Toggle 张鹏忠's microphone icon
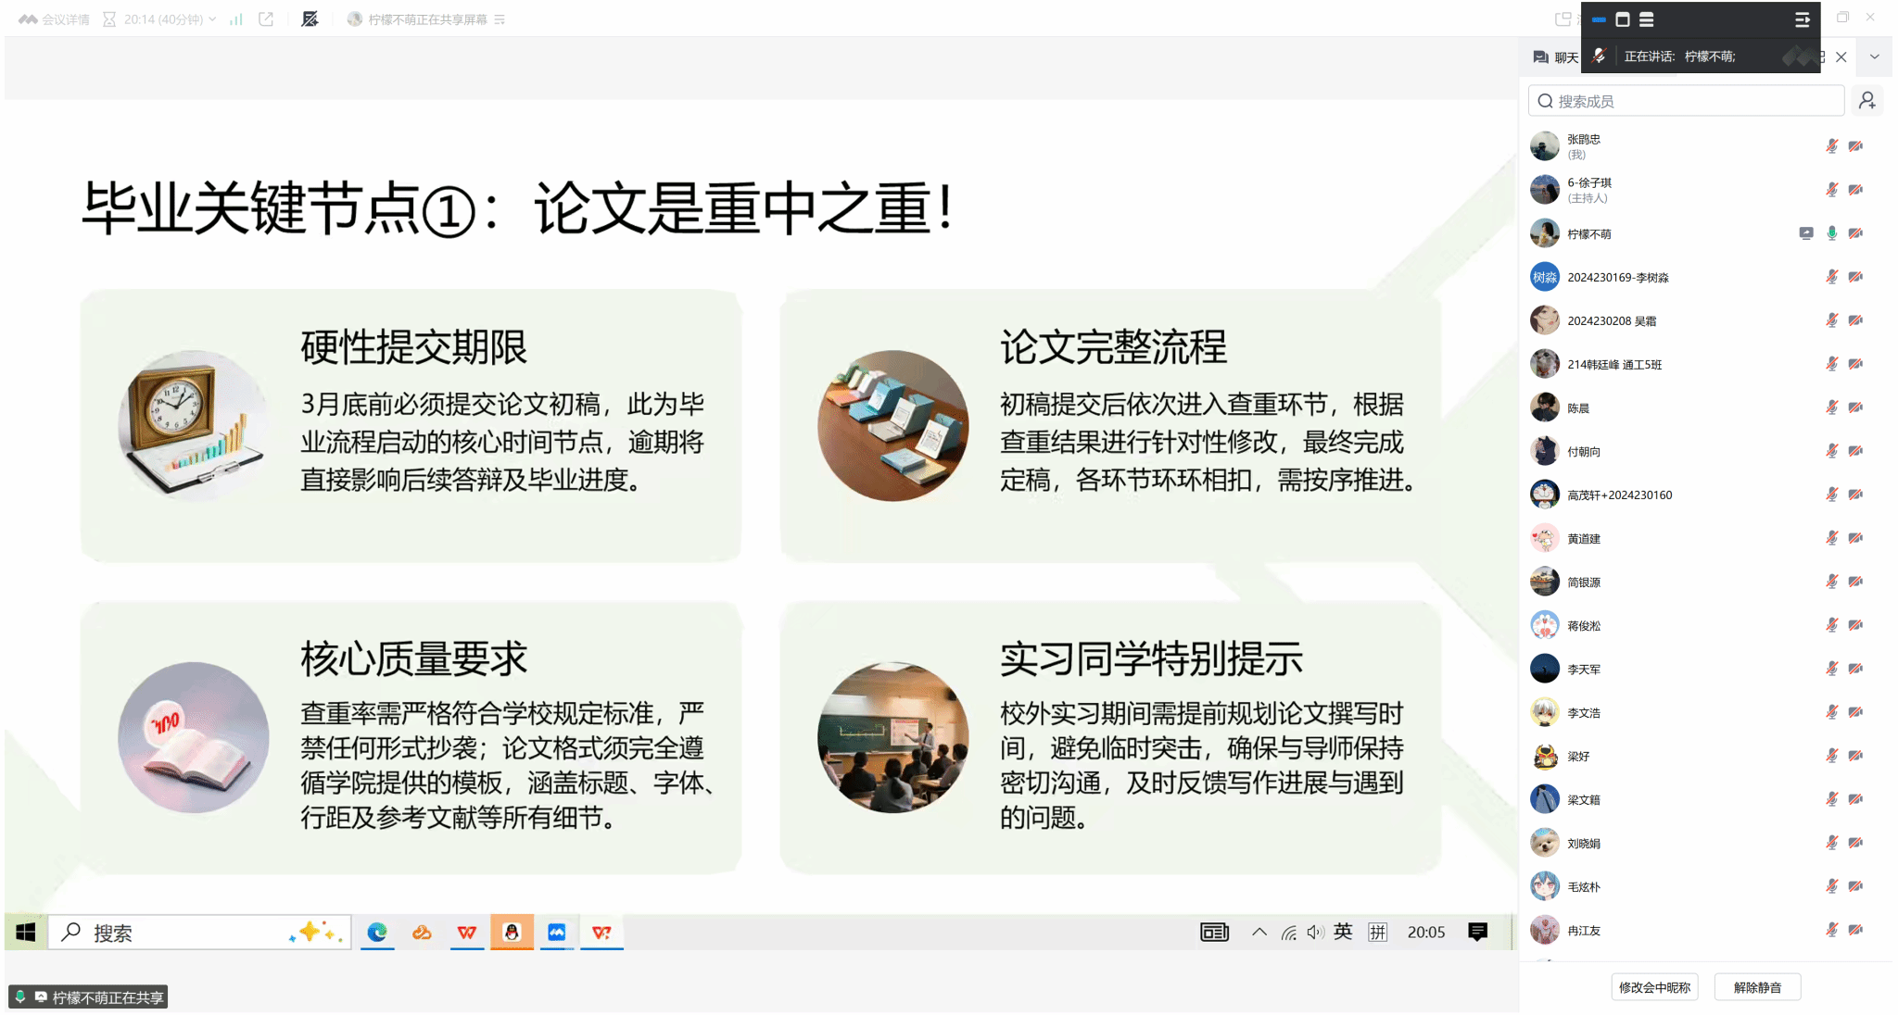 pos(1832,146)
